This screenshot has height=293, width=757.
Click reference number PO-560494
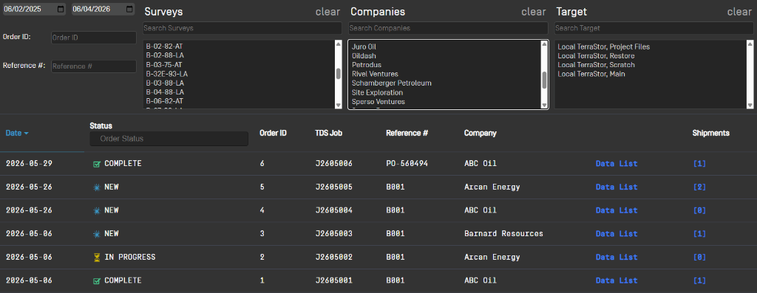(407, 164)
